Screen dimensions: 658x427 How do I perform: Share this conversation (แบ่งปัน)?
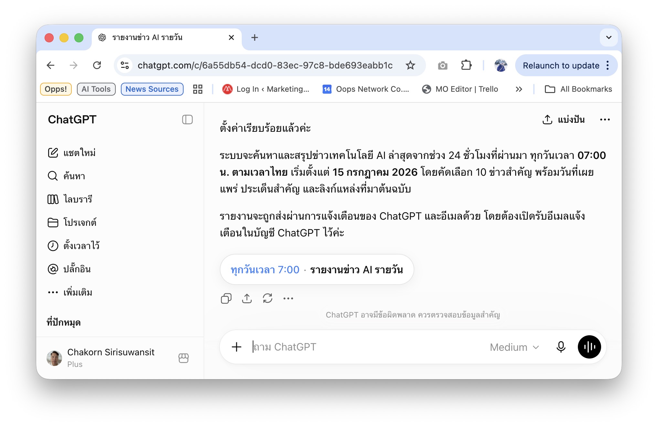click(x=563, y=120)
